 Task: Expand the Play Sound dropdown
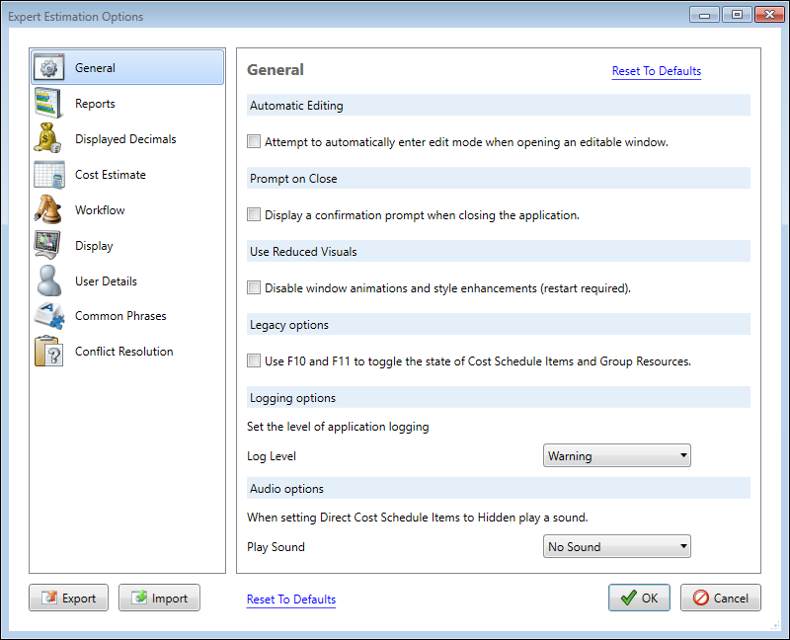tap(616, 547)
